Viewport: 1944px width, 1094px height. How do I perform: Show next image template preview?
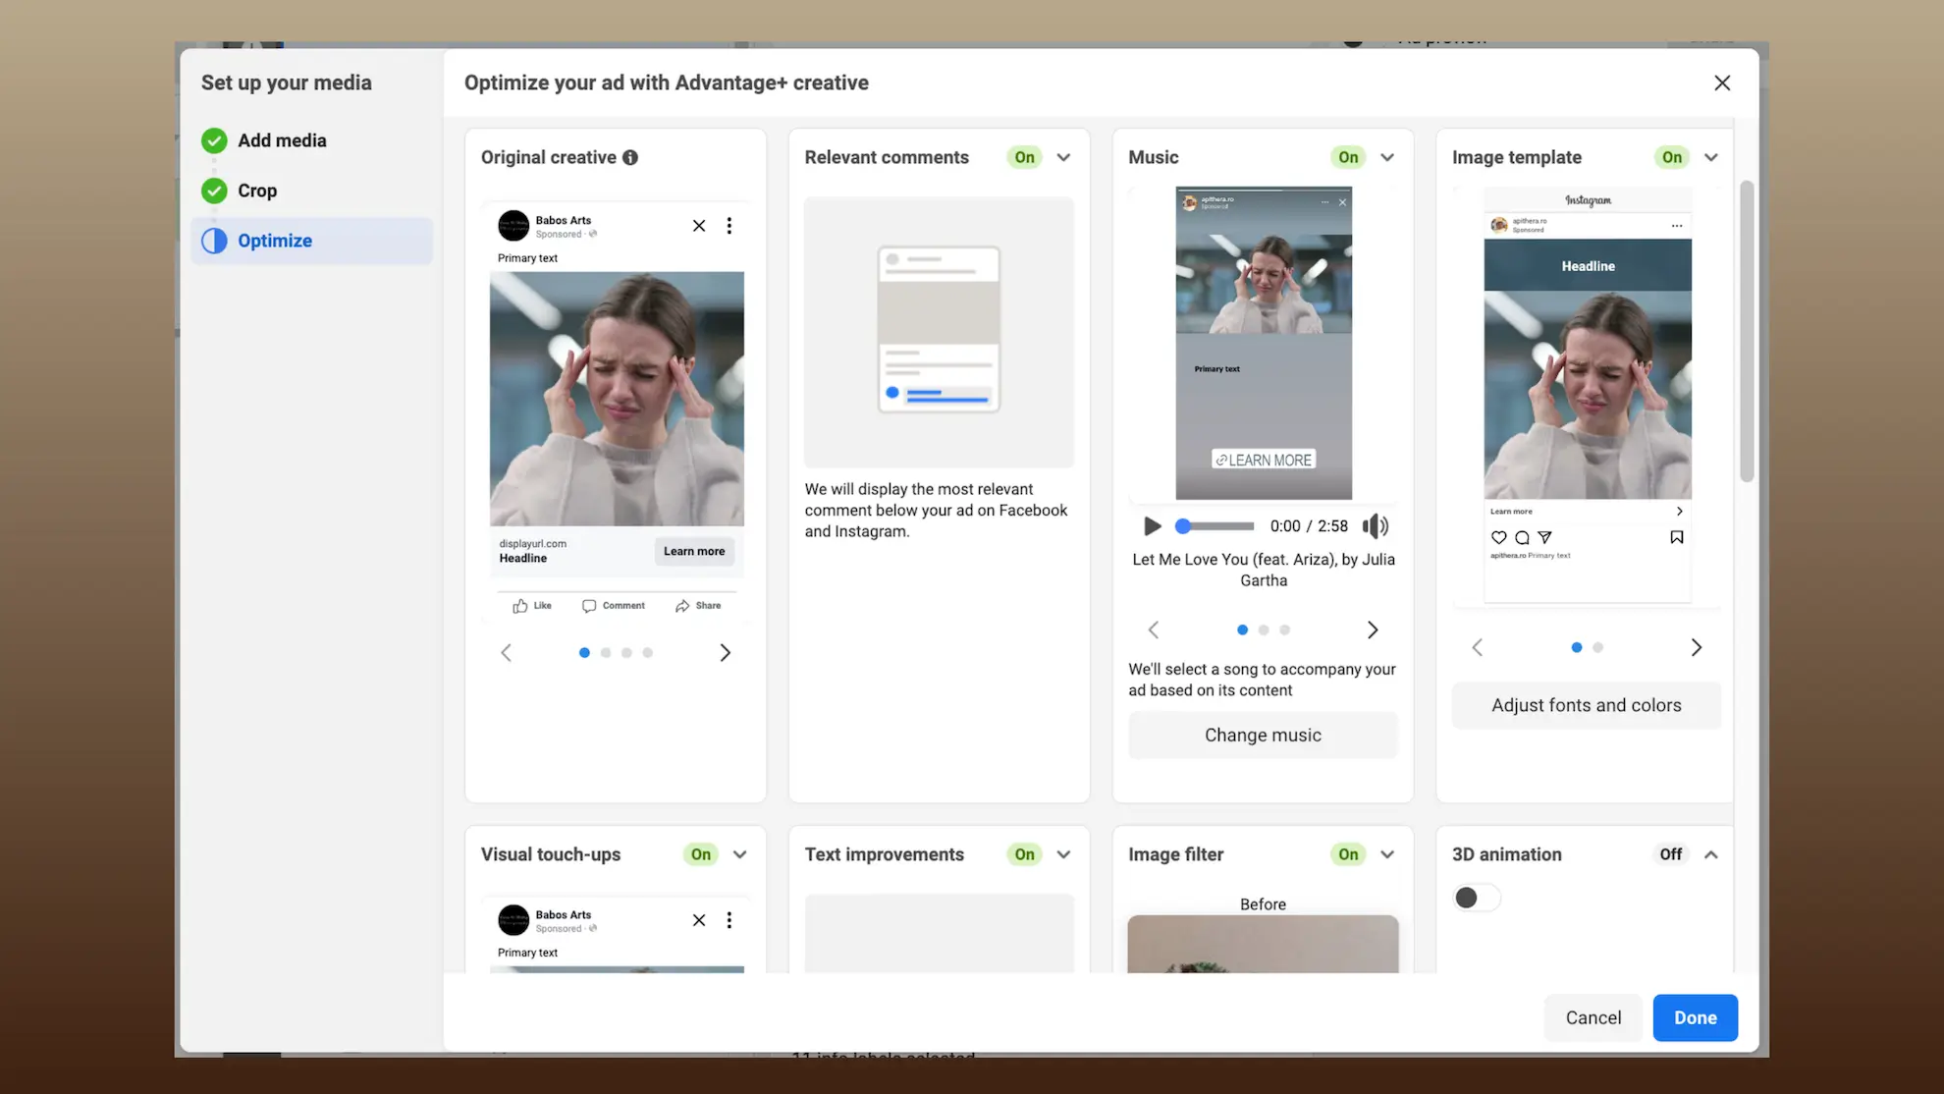click(x=1697, y=647)
